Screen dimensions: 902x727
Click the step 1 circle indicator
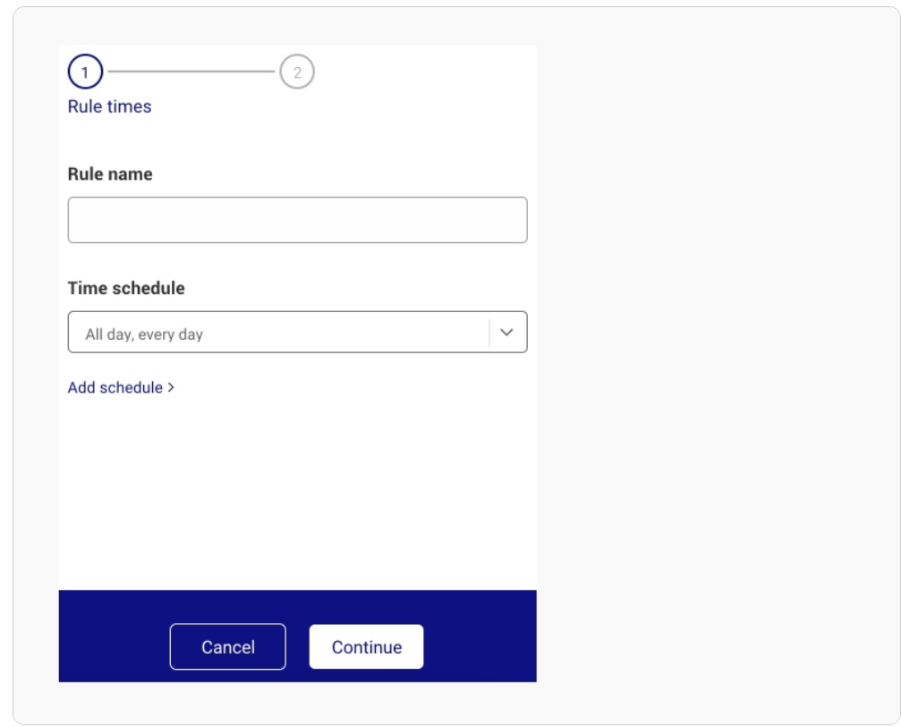[x=85, y=72]
